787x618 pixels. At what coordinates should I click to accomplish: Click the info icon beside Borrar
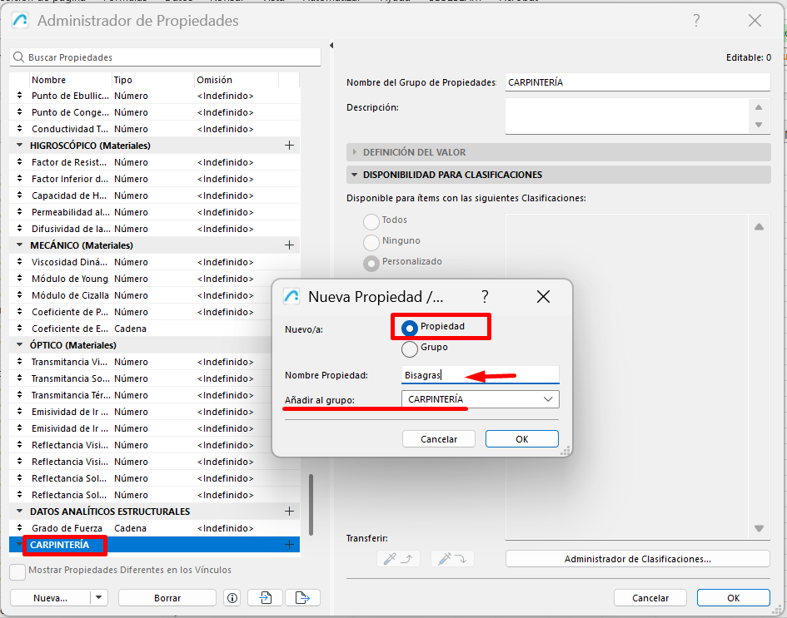pyautogui.click(x=232, y=597)
